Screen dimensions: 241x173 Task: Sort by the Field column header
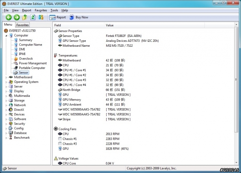pos(79,25)
